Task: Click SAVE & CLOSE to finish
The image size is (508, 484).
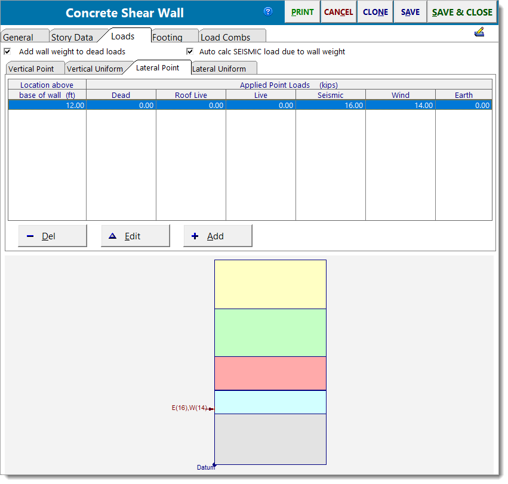Action: point(462,11)
